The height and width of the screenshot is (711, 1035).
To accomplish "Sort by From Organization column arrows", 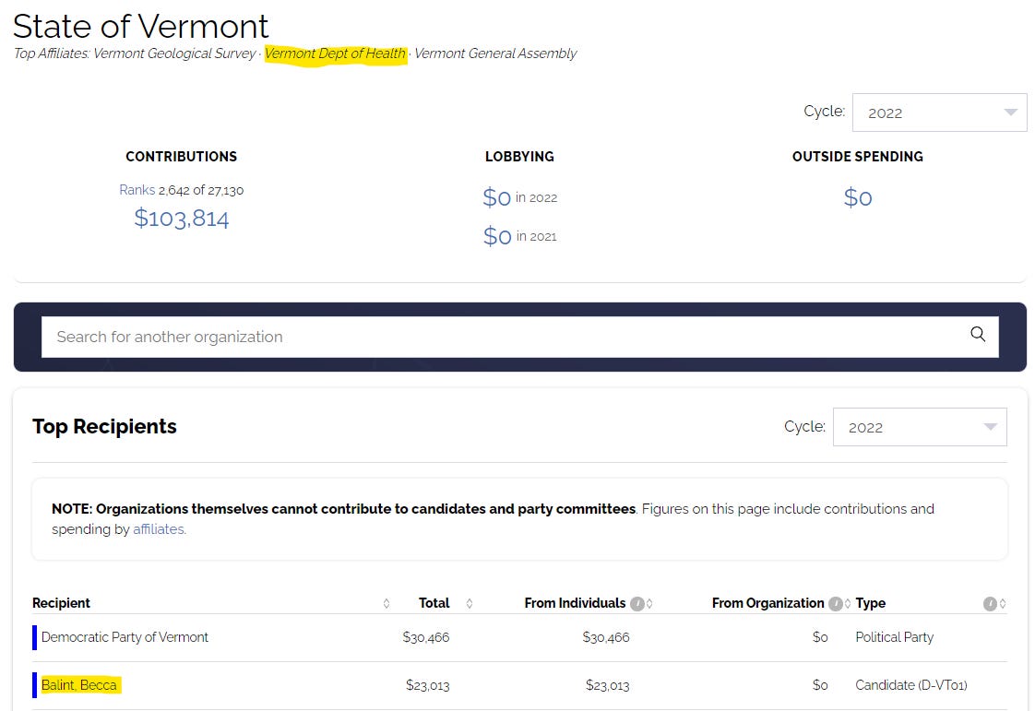I will point(848,603).
